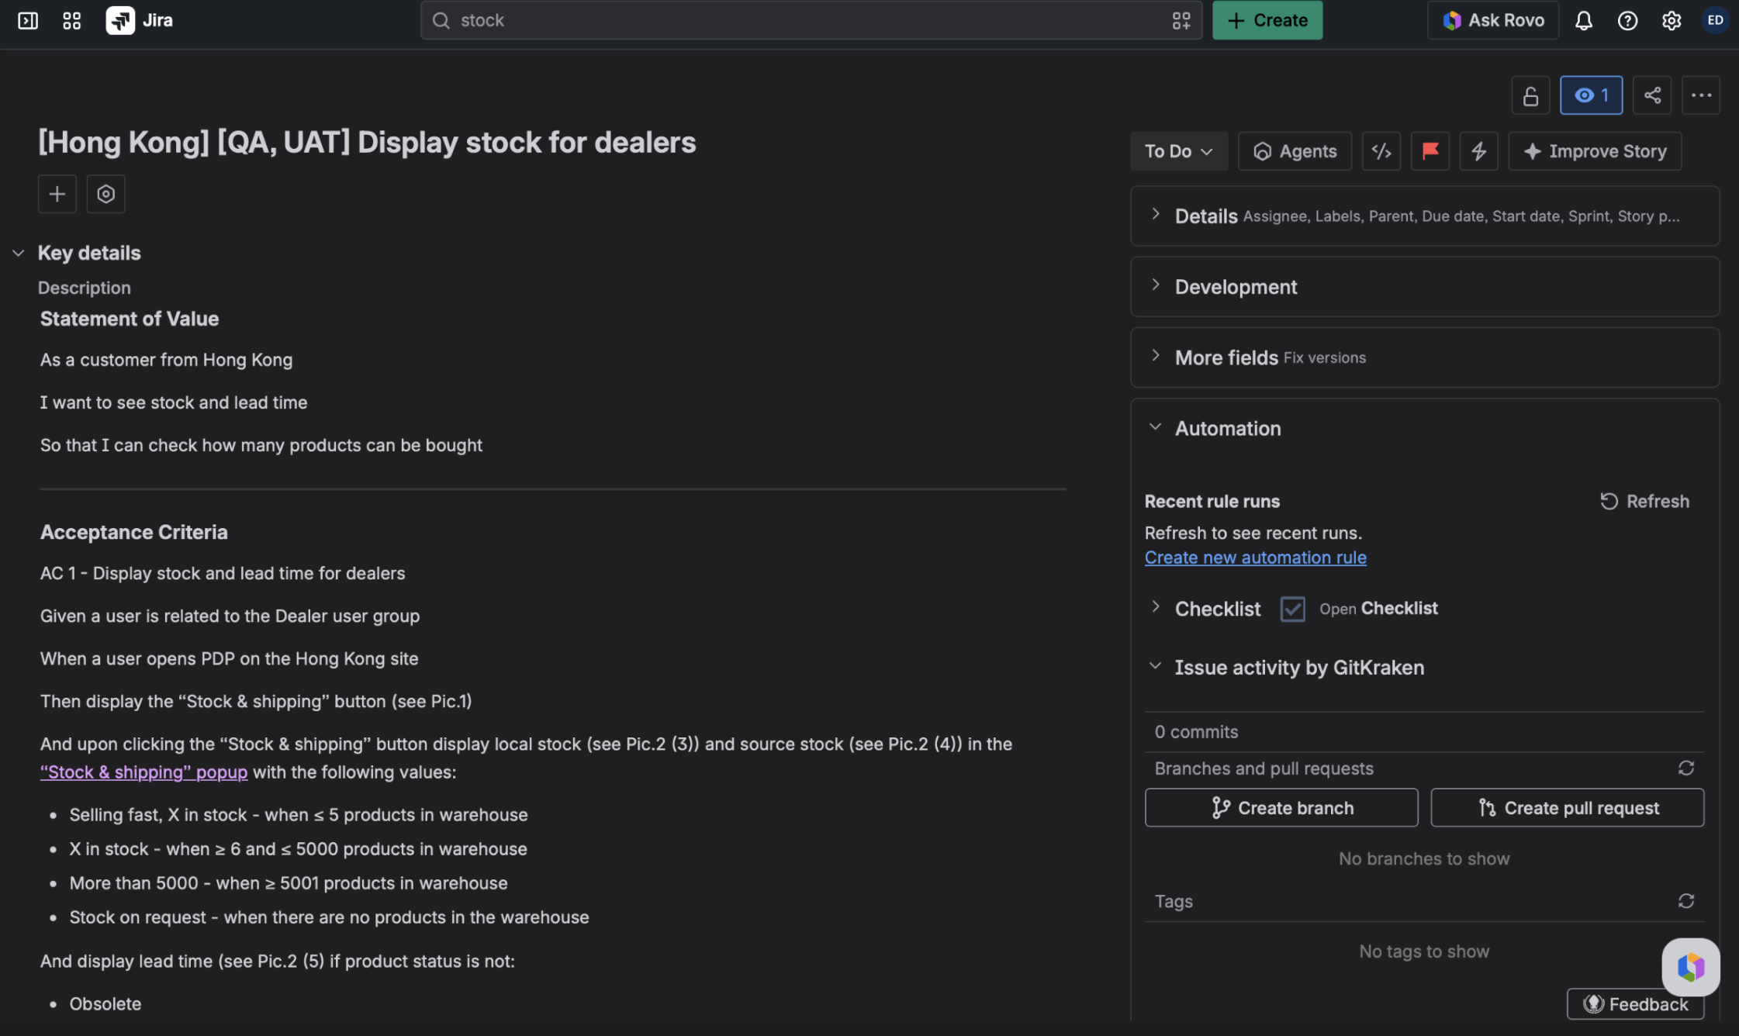1739x1036 pixels.
Task: Open the app switcher grid icon
Action: 71,21
